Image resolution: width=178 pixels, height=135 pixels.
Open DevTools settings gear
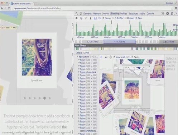(168, 14)
